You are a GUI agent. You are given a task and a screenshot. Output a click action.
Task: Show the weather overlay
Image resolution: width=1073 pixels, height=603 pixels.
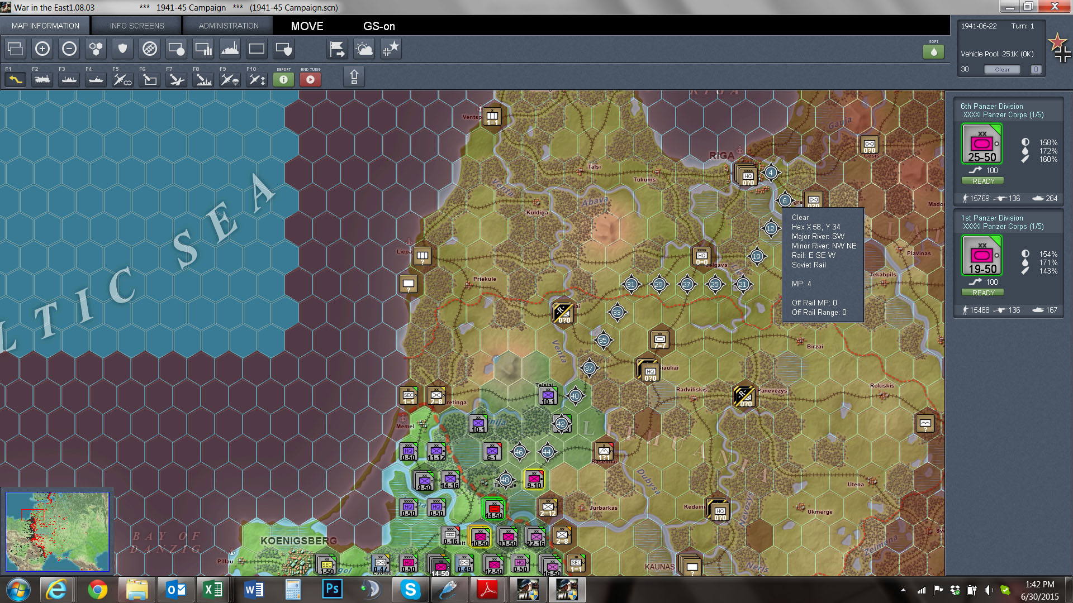click(364, 49)
